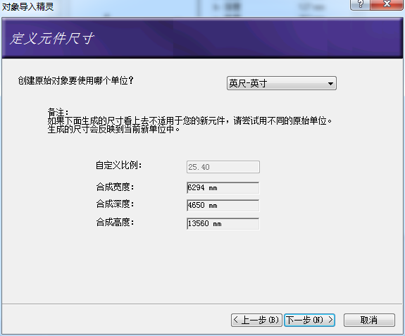Continue with the 下一步 (N) button
This screenshot has width=405, height=336.
click(x=309, y=321)
